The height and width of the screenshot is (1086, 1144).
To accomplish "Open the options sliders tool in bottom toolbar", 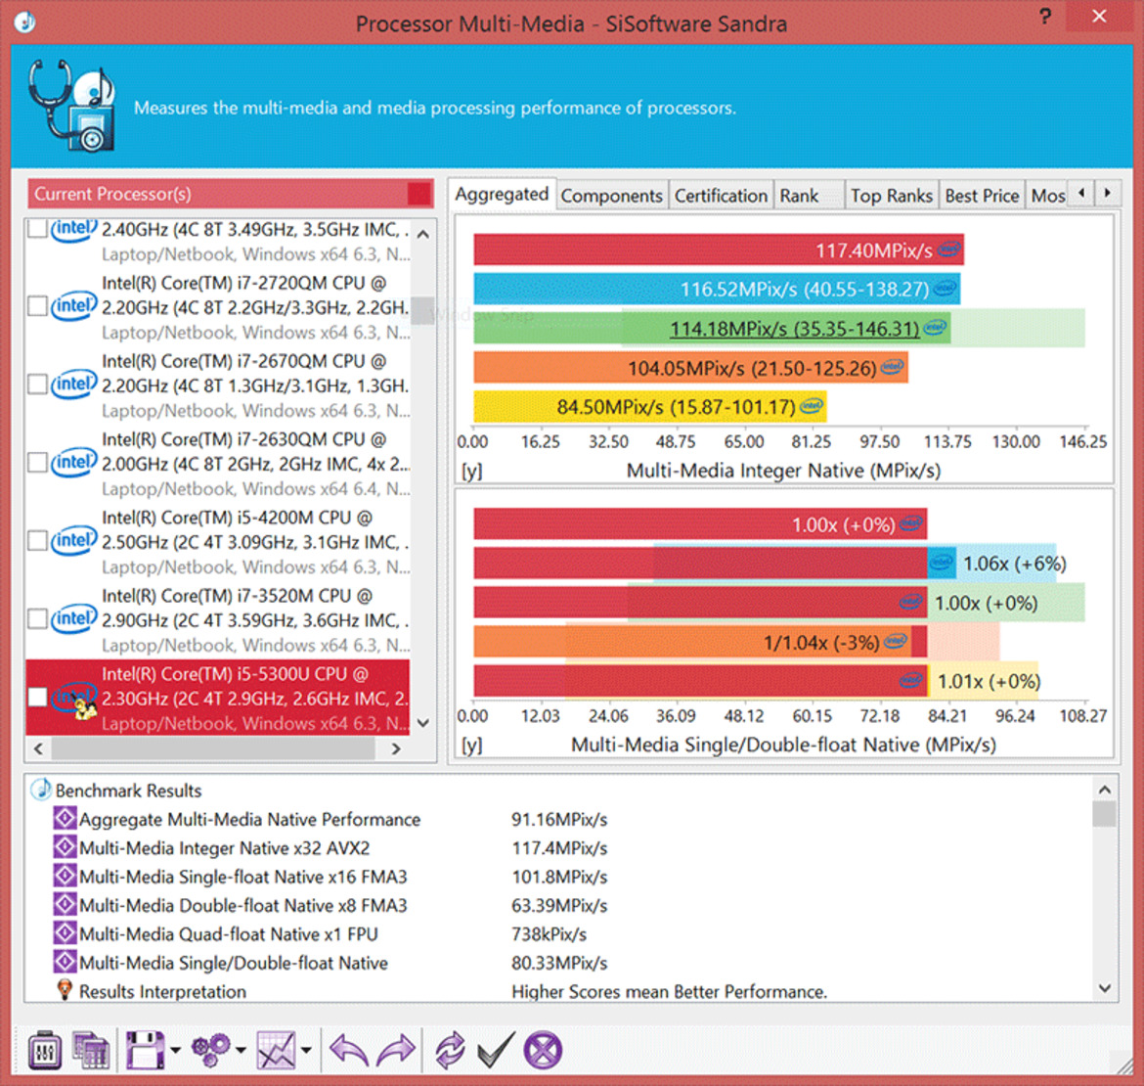I will [45, 1051].
